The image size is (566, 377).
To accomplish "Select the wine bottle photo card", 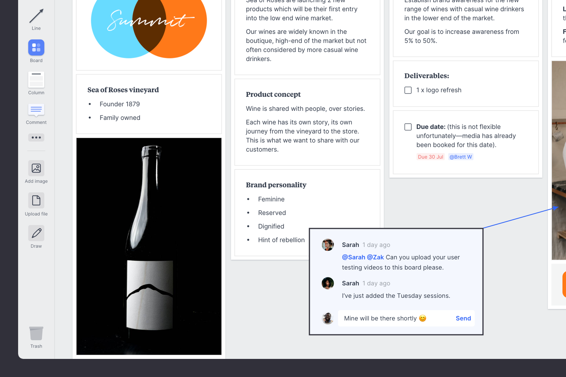I will point(149,246).
